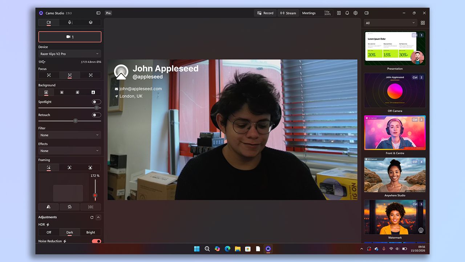Select the third Focus mode icon
This screenshot has width=465, height=262.
pyautogui.click(x=90, y=75)
